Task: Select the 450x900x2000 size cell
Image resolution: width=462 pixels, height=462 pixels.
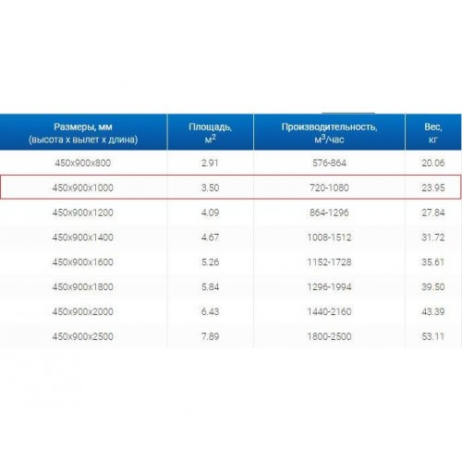Action: tap(83, 311)
